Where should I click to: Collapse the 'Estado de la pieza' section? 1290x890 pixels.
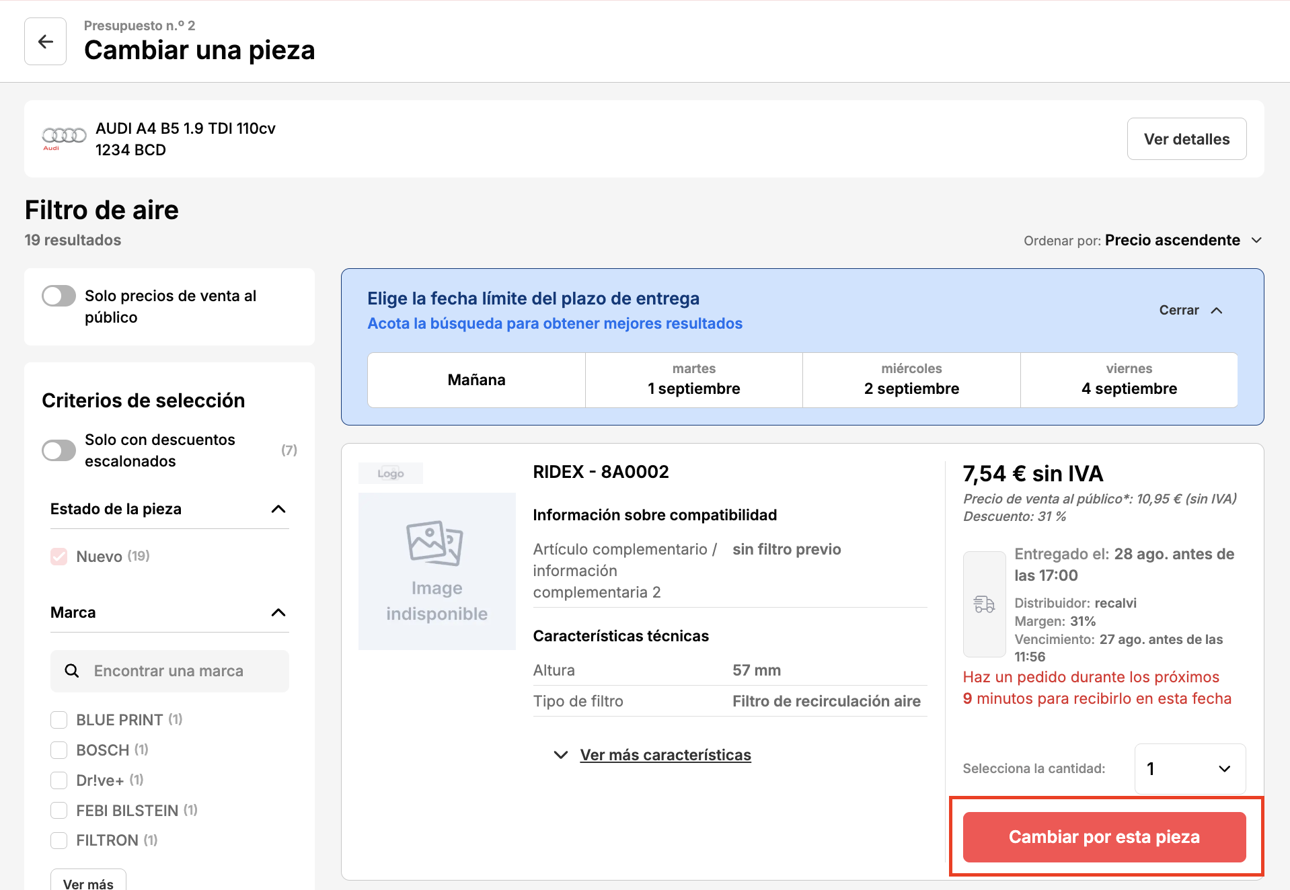coord(278,509)
